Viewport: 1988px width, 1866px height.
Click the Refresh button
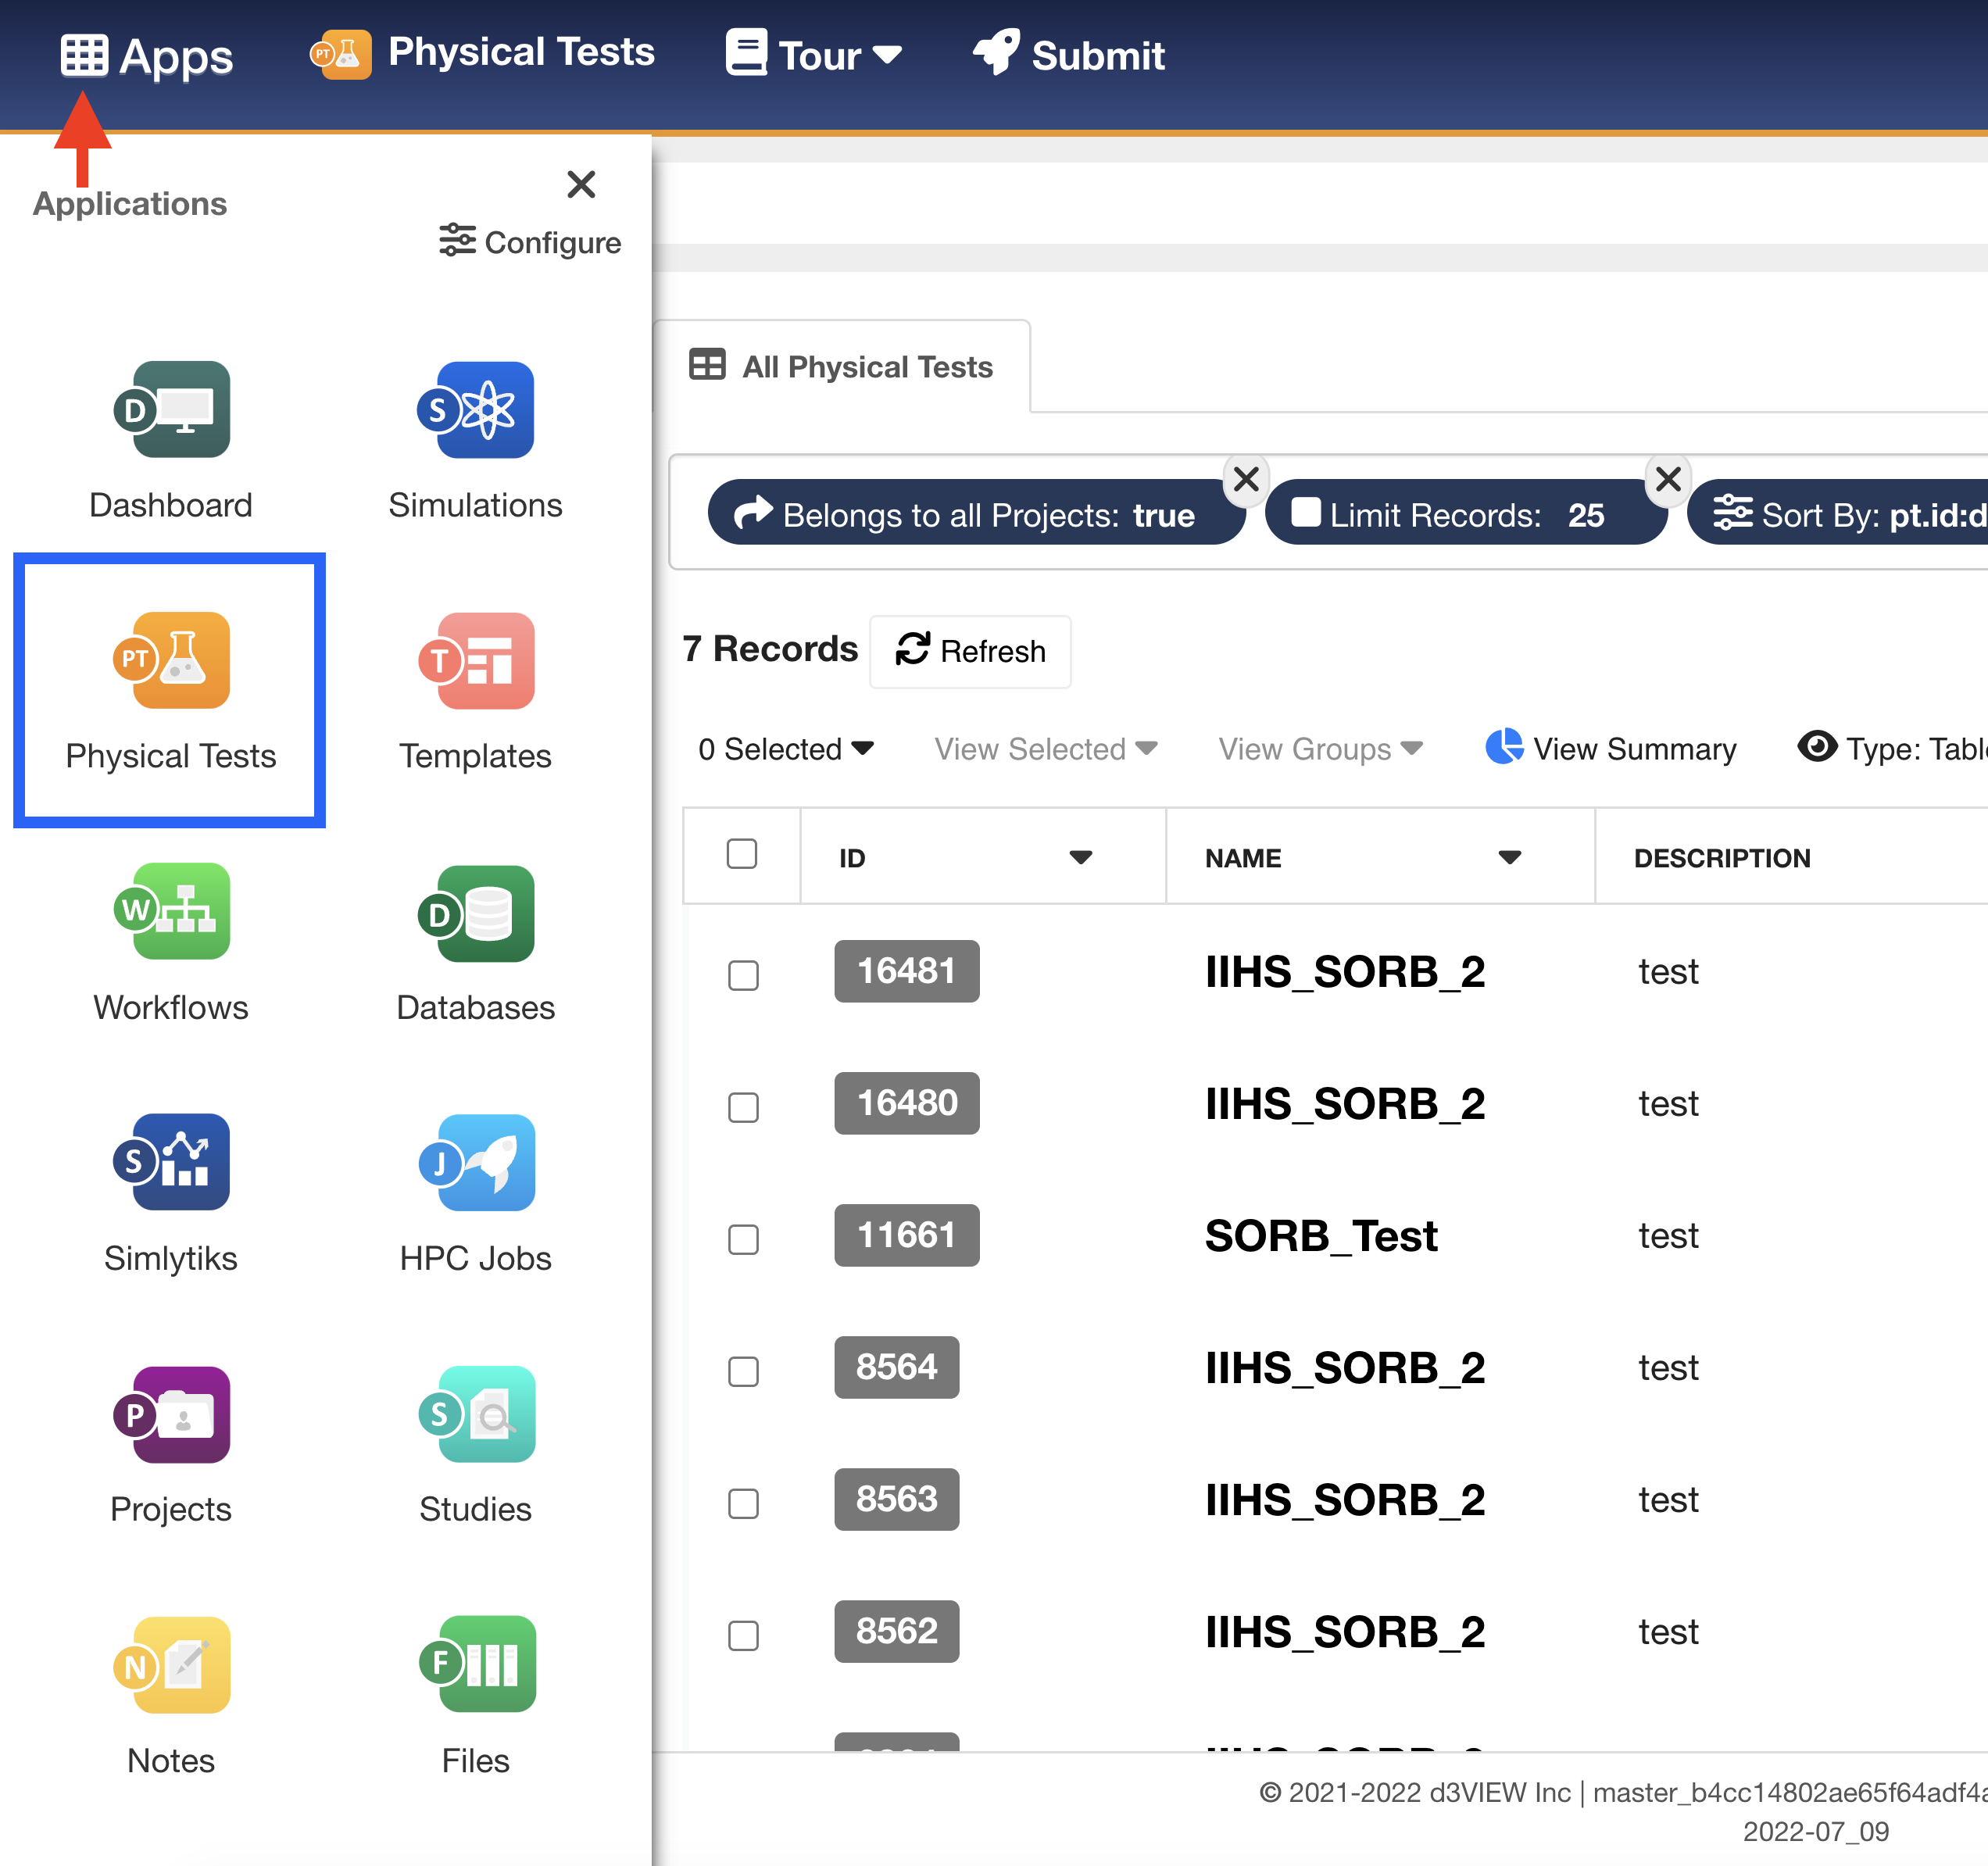pyautogui.click(x=970, y=651)
